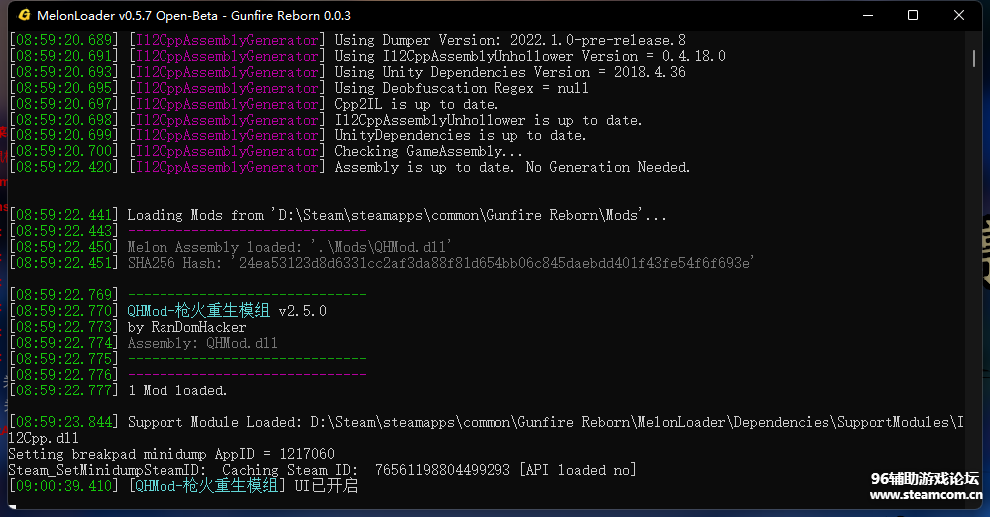Maximize the MelonLoader console window
The image size is (990, 517).
click(913, 16)
